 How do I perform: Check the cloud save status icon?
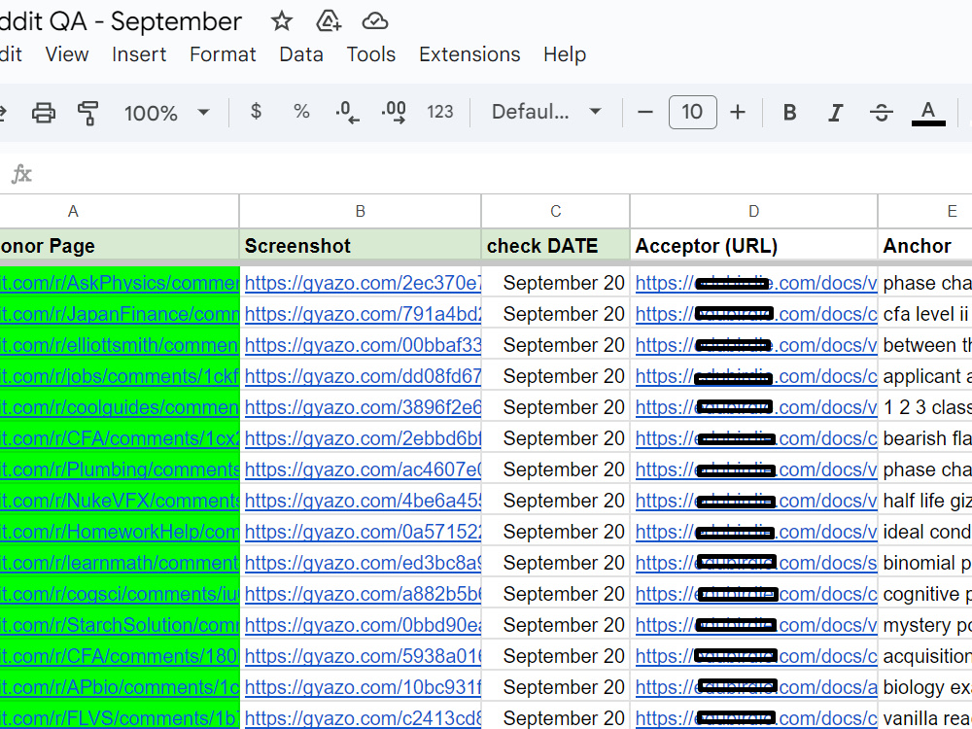tap(375, 21)
